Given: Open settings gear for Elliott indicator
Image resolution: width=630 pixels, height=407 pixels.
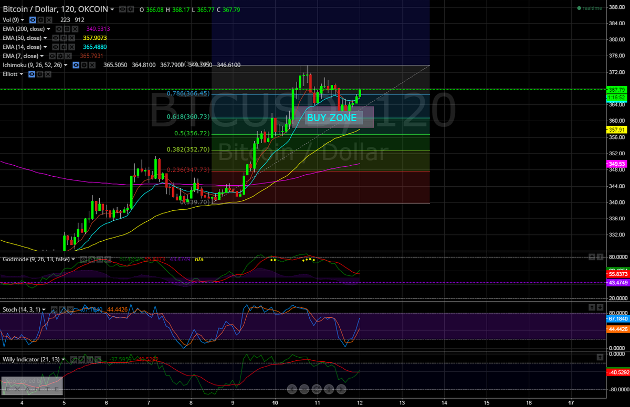Looking at the screenshot, I should coord(40,74).
